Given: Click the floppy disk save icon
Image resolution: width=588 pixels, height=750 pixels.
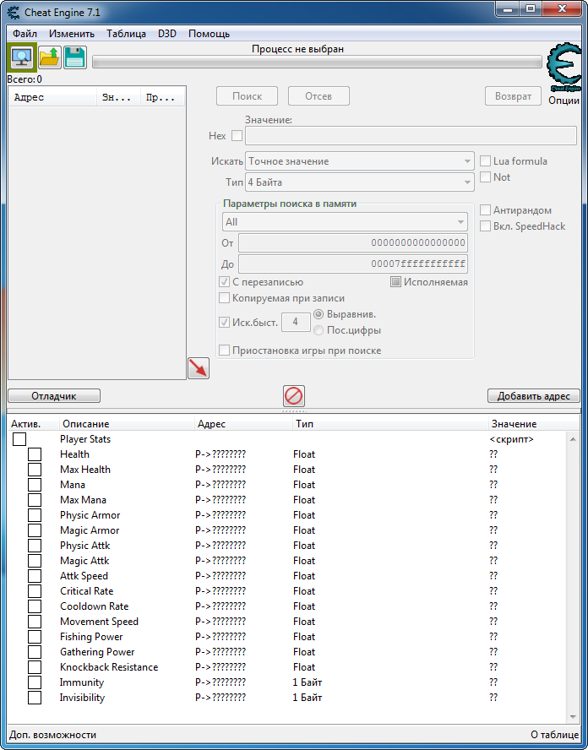Looking at the screenshot, I should 74,57.
